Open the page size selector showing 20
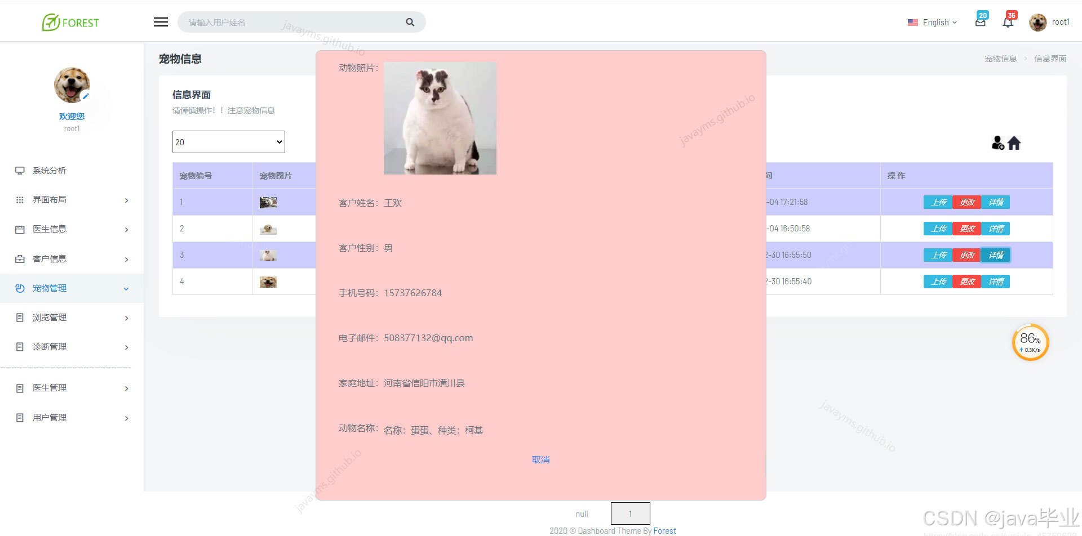1082x536 pixels. point(228,141)
